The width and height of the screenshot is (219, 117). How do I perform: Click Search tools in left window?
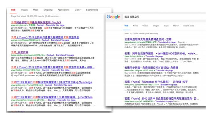pyautogui.click(x=92, y=10)
